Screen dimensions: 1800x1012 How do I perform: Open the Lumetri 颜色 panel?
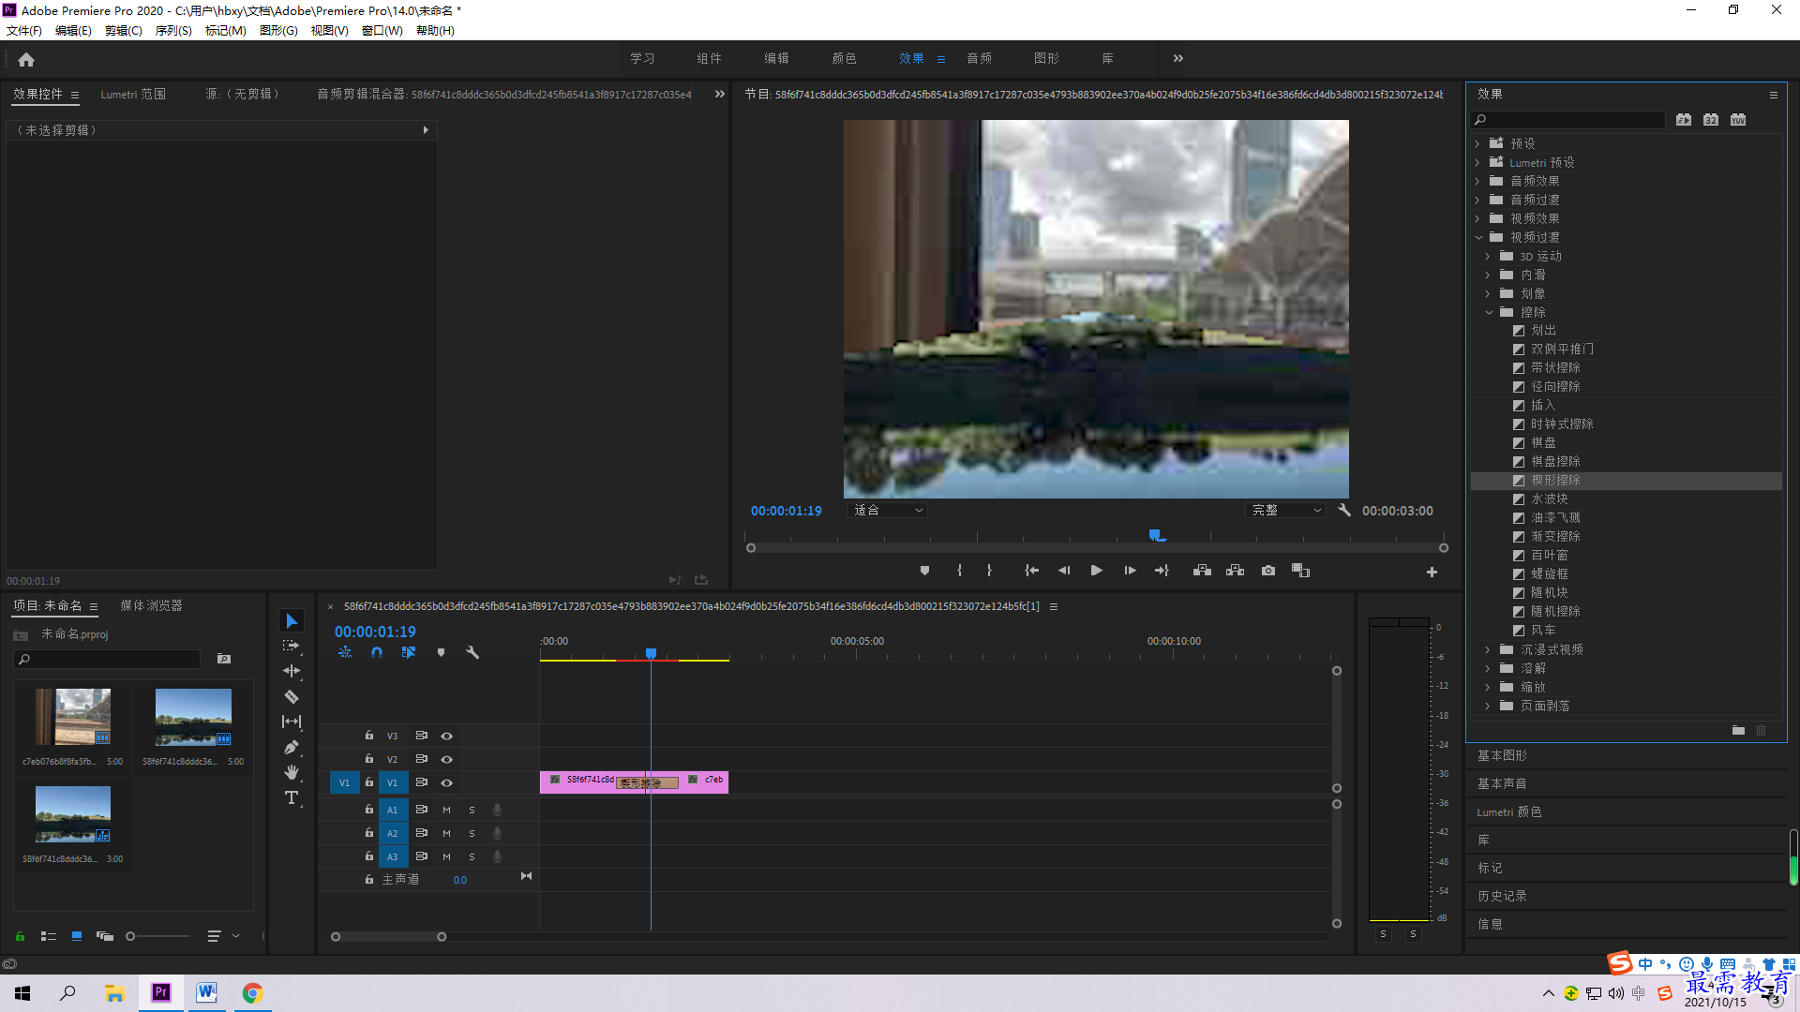(1509, 811)
